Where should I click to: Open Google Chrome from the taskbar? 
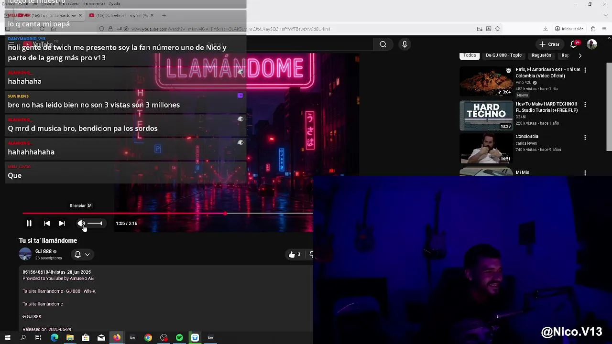pos(148,338)
